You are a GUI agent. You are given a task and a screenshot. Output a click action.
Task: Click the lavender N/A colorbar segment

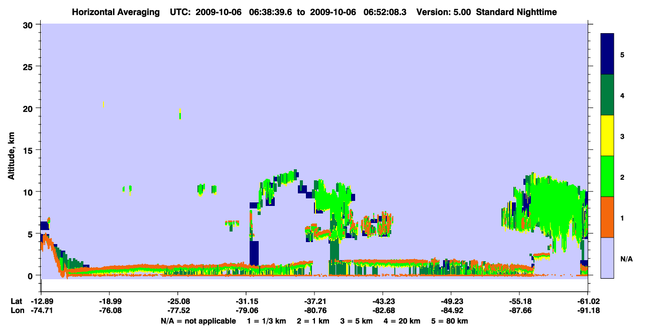point(607,258)
